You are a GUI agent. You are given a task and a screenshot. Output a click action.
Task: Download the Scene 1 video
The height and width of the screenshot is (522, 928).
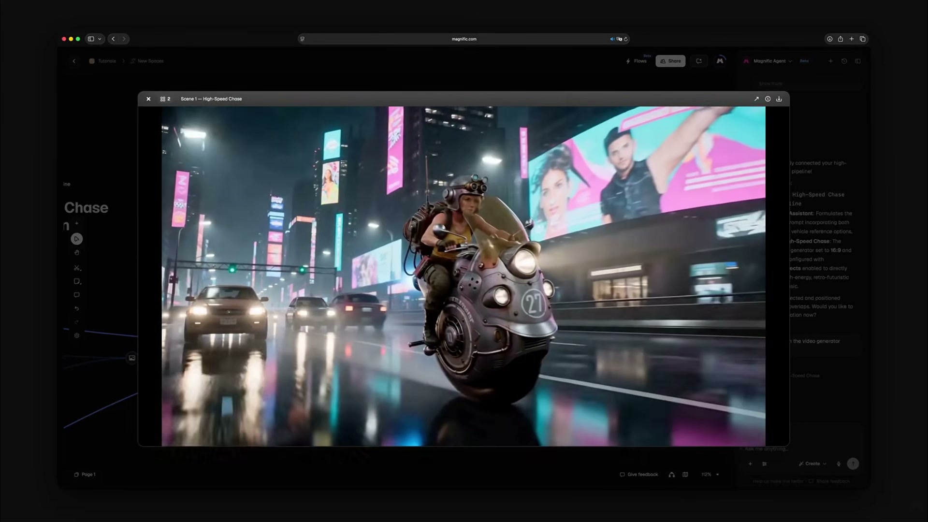click(x=779, y=99)
